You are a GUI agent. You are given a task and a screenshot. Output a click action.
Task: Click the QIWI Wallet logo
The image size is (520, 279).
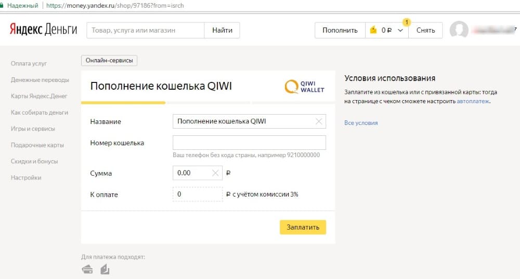[x=305, y=87]
